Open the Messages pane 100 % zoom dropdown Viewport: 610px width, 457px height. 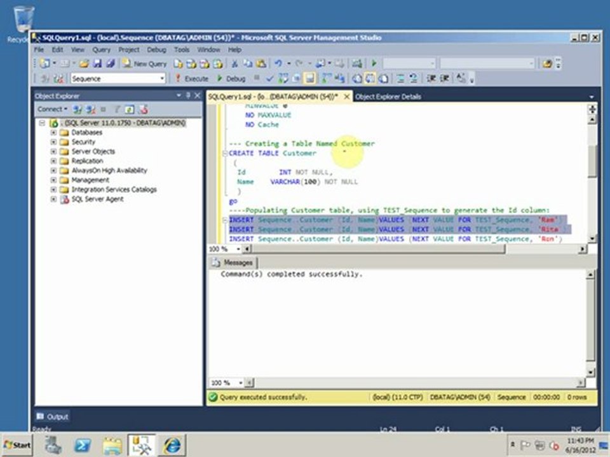(x=240, y=383)
